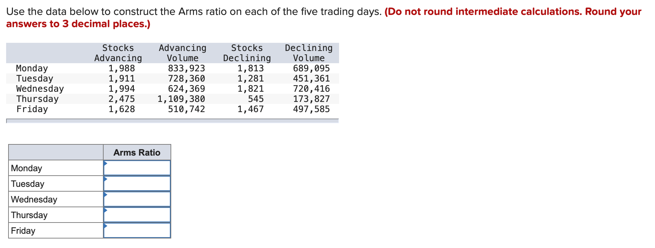The width and height of the screenshot is (655, 248).
Task: Open the Friday answer cell marker
Action: pos(106,226)
